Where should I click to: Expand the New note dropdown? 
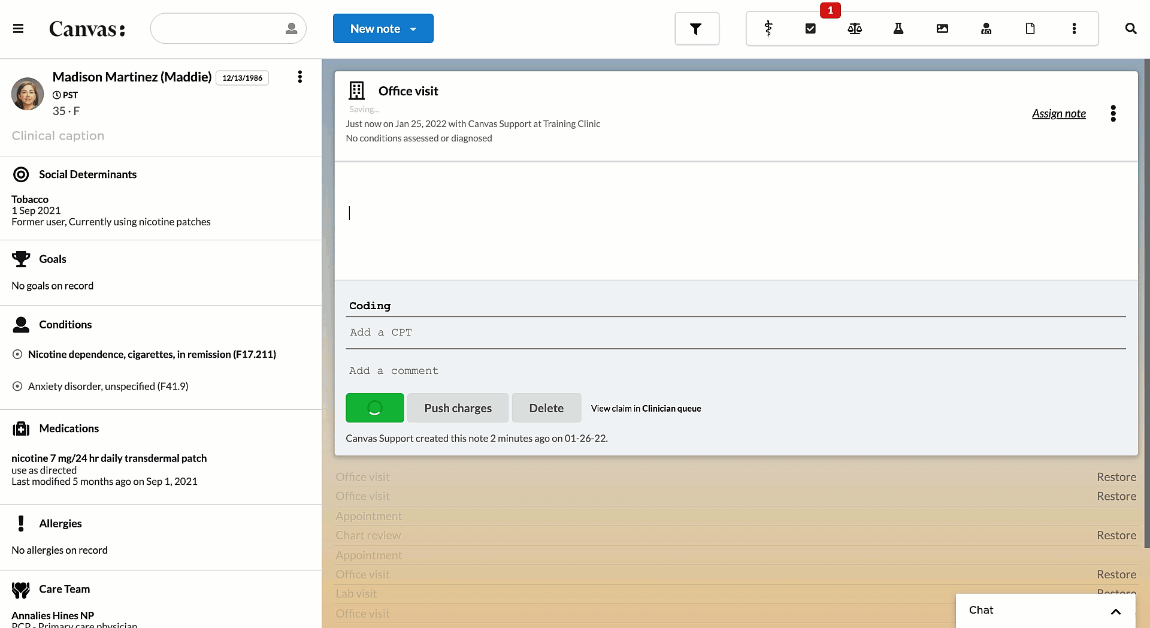click(413, 29)
